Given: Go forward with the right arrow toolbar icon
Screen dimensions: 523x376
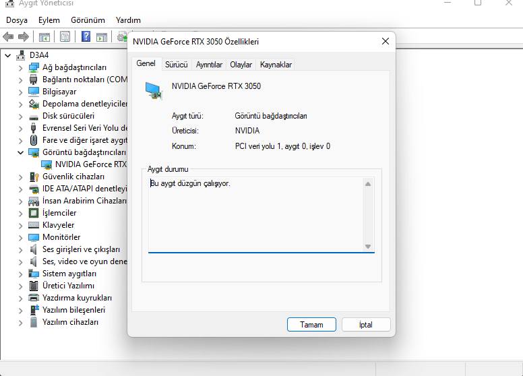Looking at the screenshot, I should tap(24, 36).
